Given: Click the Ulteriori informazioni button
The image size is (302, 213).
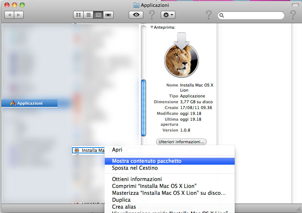Looking at the screenshot, I should 181,142.
